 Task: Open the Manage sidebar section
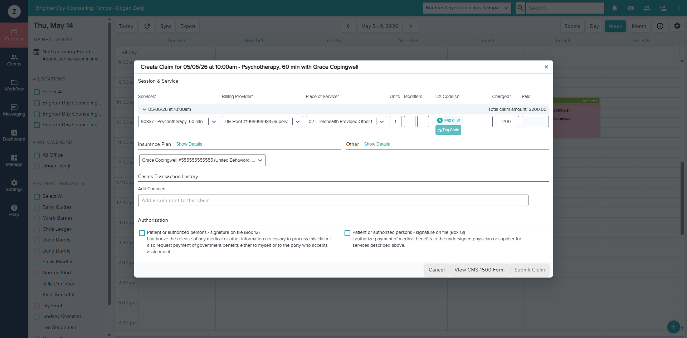(x=14, y=161)
